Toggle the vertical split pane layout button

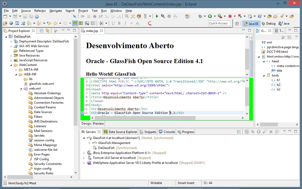click(81, 23)
